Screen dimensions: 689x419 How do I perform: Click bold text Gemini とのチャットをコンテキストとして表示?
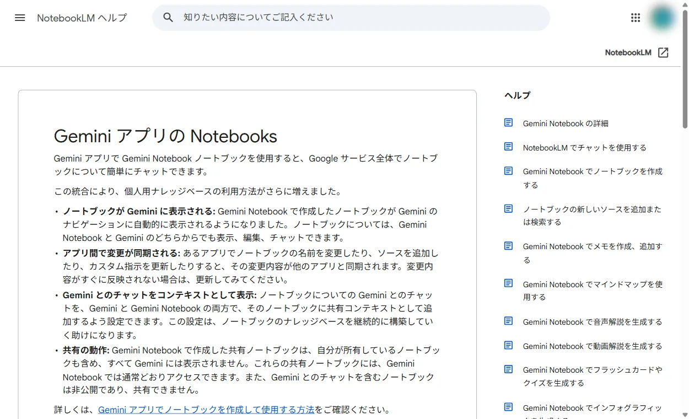pos(160,295)
